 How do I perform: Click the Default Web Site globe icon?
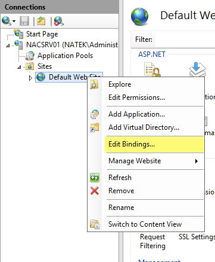pyautogui.click(x=41, y=77)
